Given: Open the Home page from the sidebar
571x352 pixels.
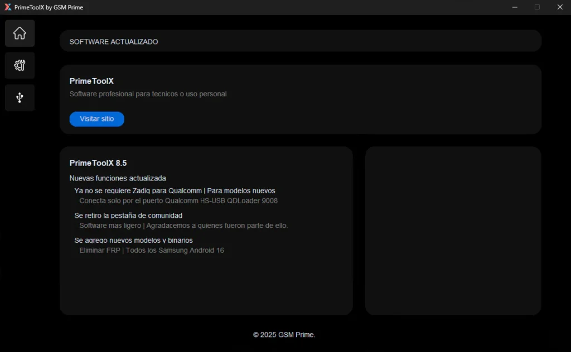Looking at the screenshot, I should 20,33.
